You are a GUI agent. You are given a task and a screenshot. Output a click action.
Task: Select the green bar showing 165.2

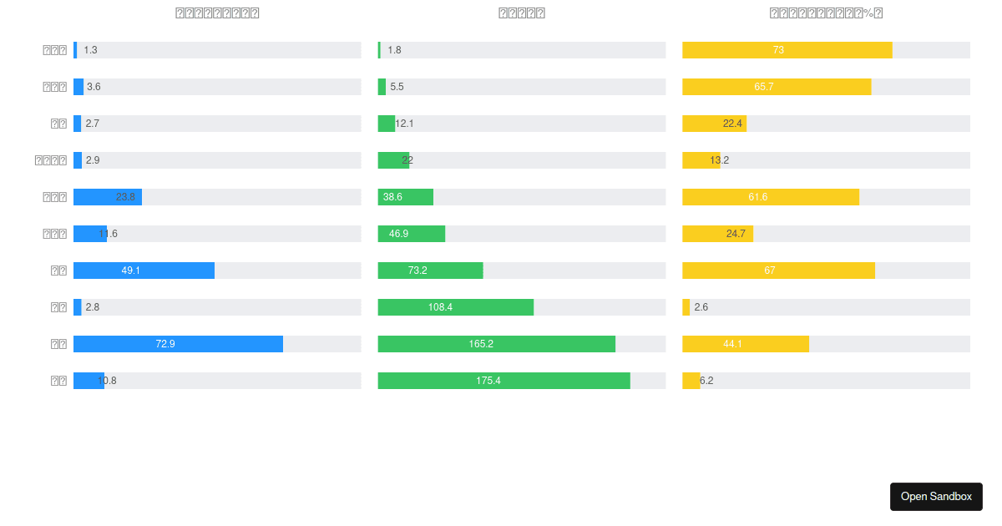coord(496,344)
